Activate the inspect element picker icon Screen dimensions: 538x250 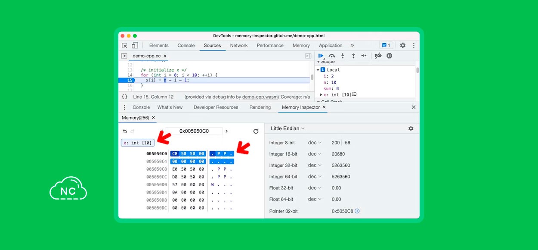(124, 45)
